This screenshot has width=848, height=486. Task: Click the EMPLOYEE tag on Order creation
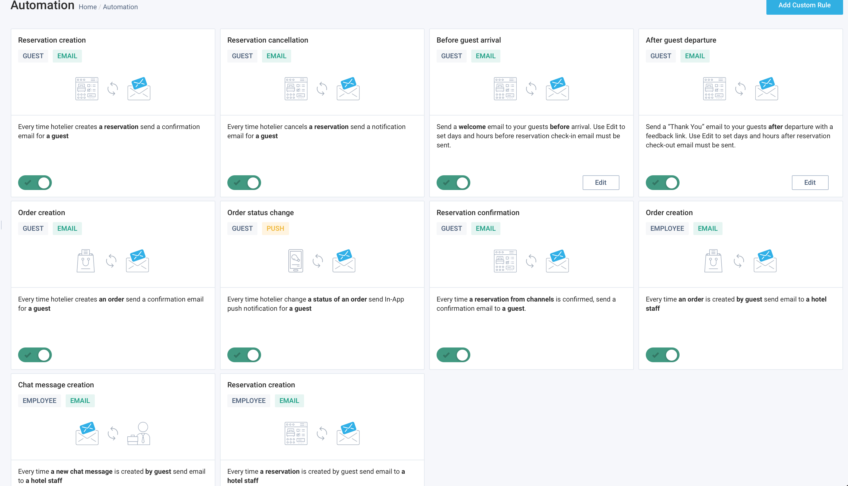pyautogui.click(x=667, y=228)
